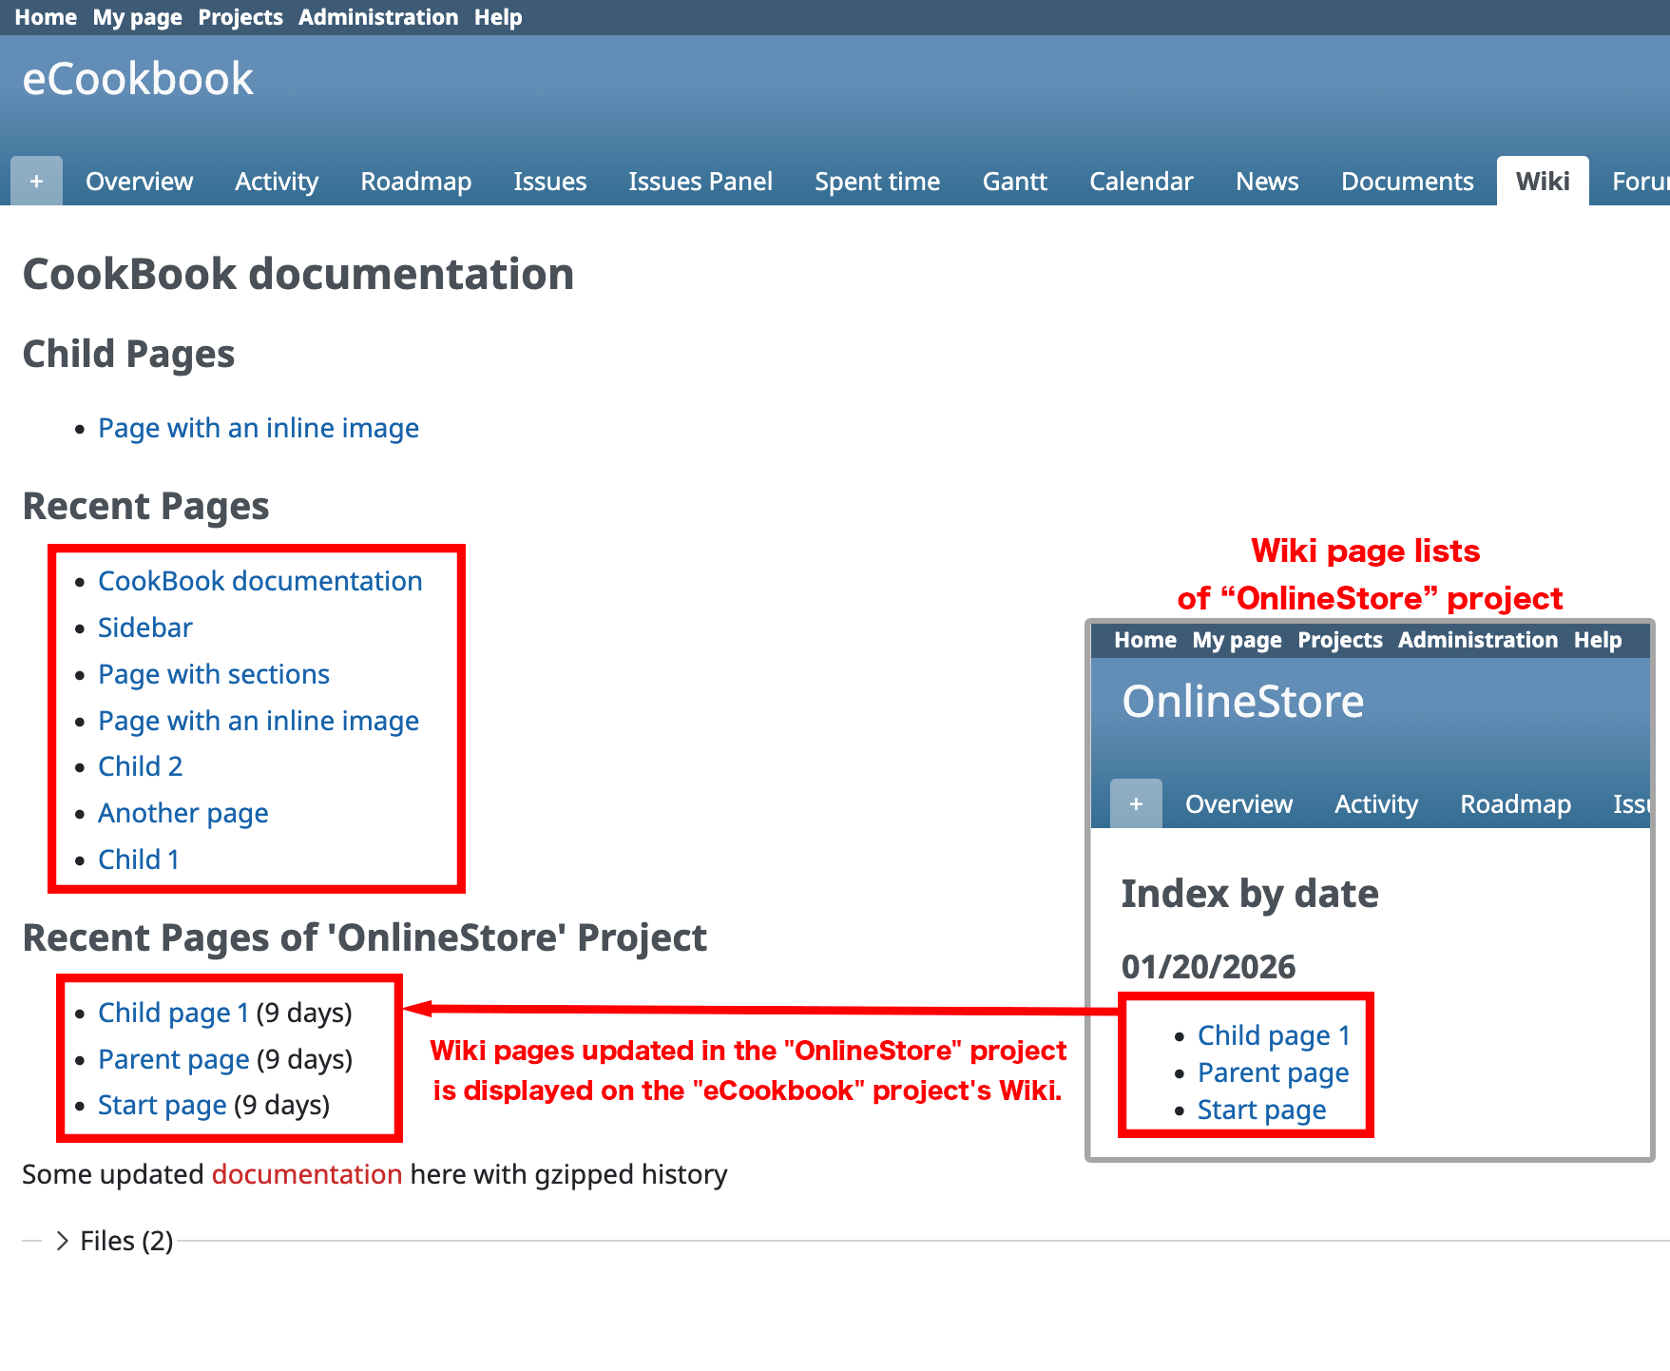Click the Documents tab
This screenshot has height=1371, width=1670.
pyautogui.click(x=1407, y=181)
